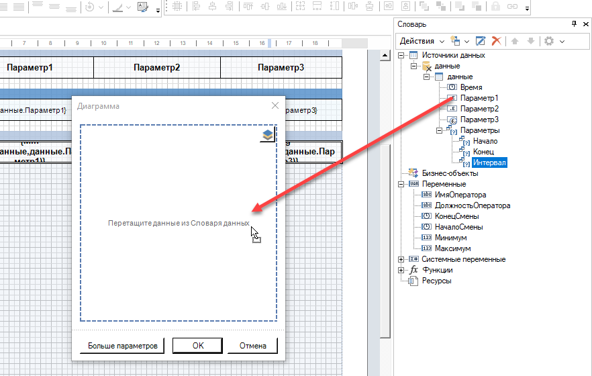592x376 pixels.
Task: Open the text rotation angle dropdown arrow
Action: tap(101, 7)
